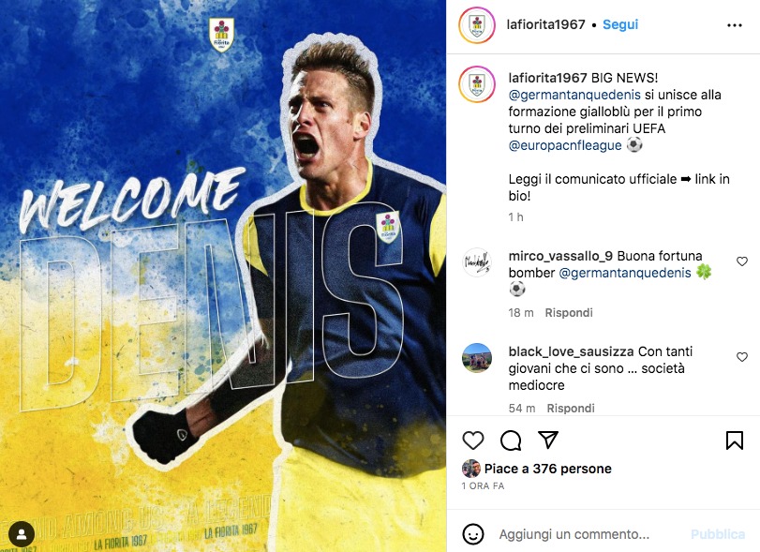This screenshot has height=552, width=760.
Task: Reply to black_love_sausizza with Rispondi
Action: coord(571,408)
